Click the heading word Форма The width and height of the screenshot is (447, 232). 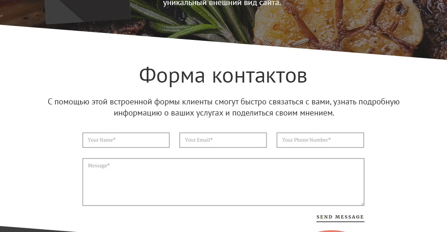[x=172, y=75]
